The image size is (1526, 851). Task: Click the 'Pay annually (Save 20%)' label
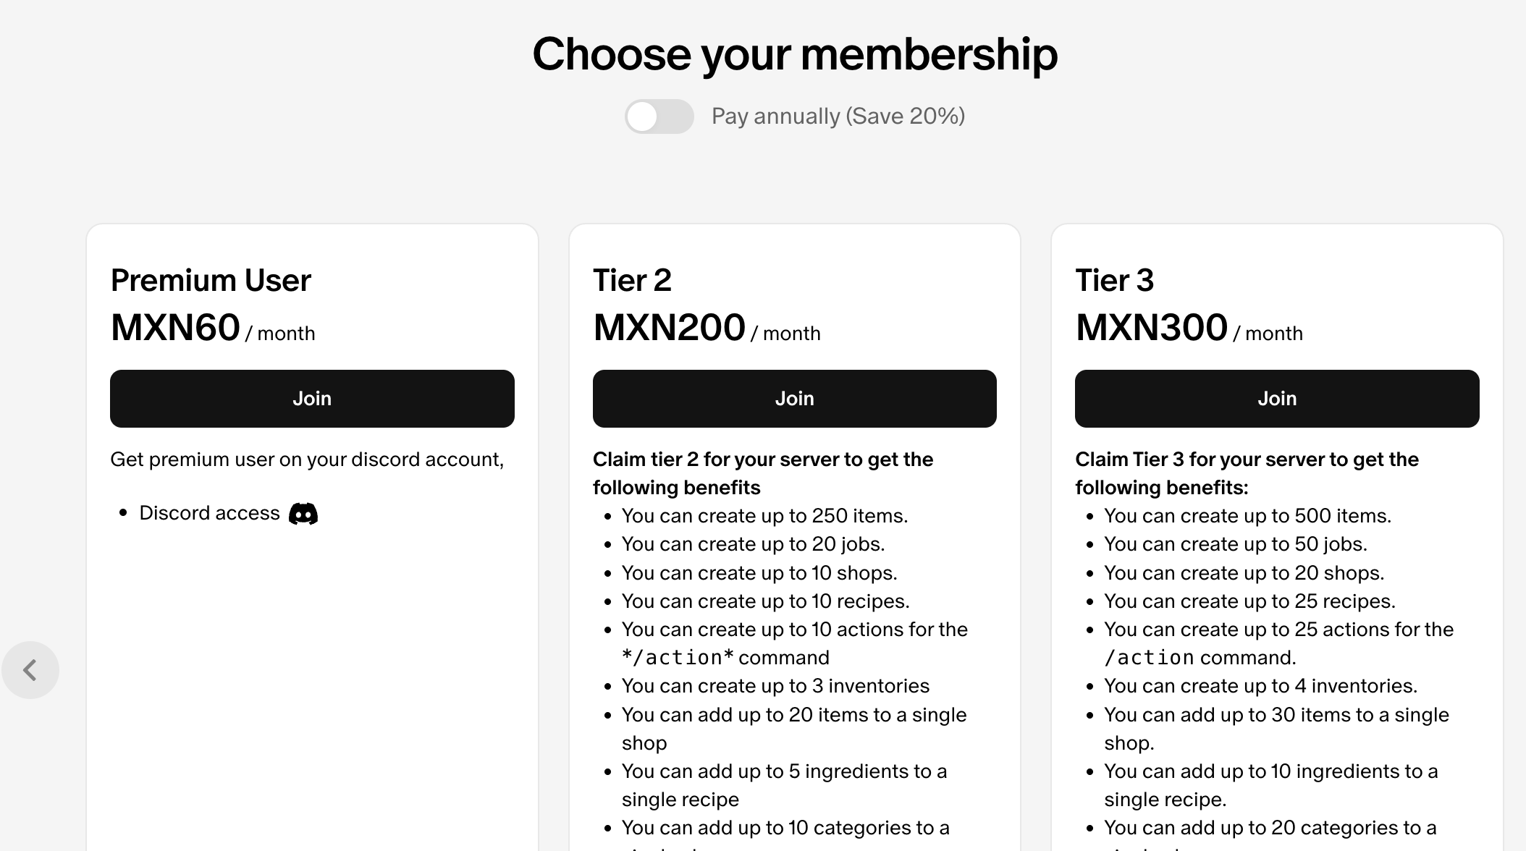tap(838, 117)
